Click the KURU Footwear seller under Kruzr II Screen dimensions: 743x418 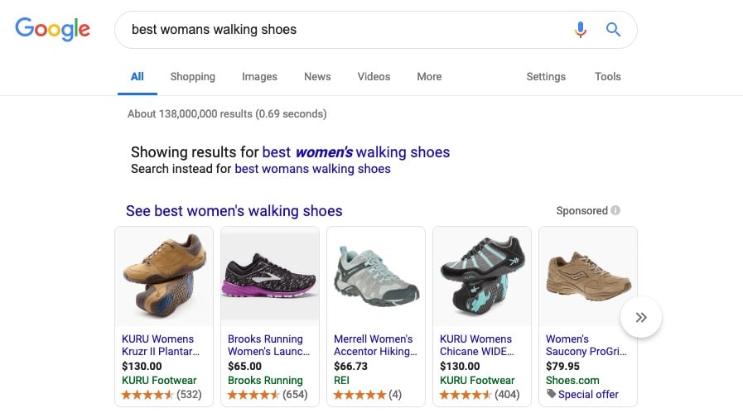point(159,380)
